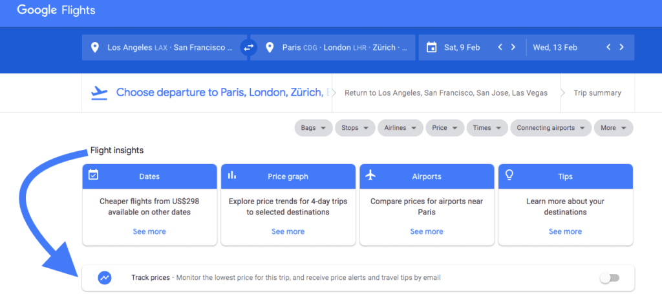Click the Track prices trend icon
Screen dimensions: 662x294
[x=105, y=277]
